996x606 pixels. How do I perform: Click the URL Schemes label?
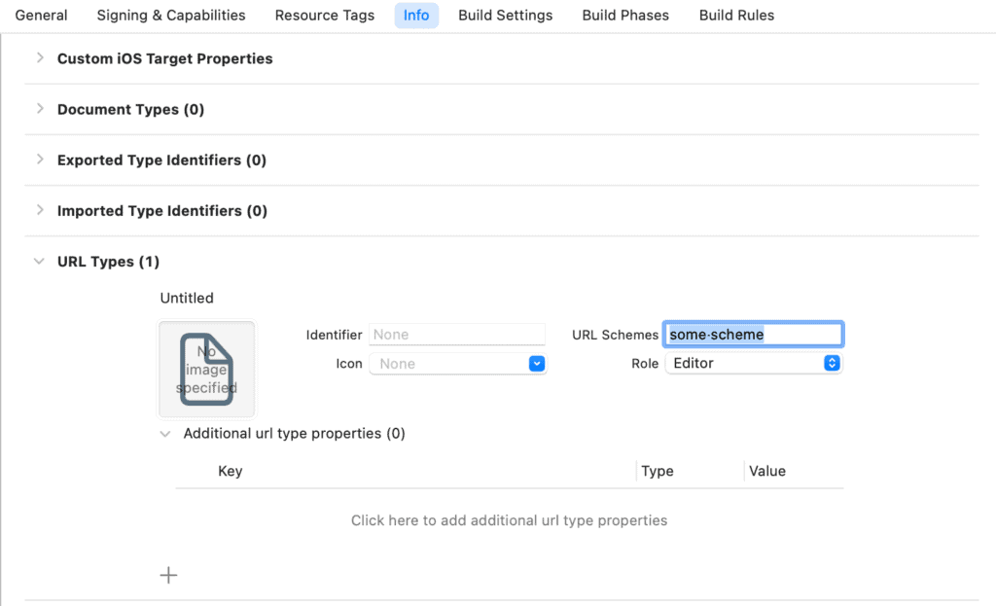coord(615,335)
